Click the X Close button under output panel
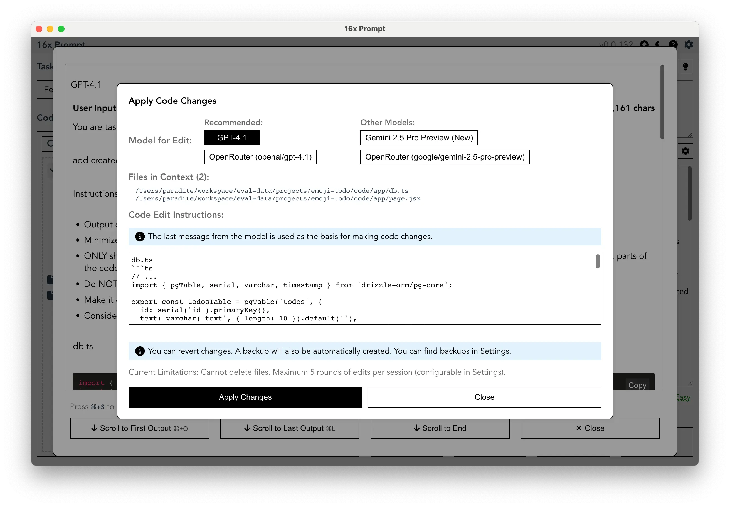 tap(590, 428)
